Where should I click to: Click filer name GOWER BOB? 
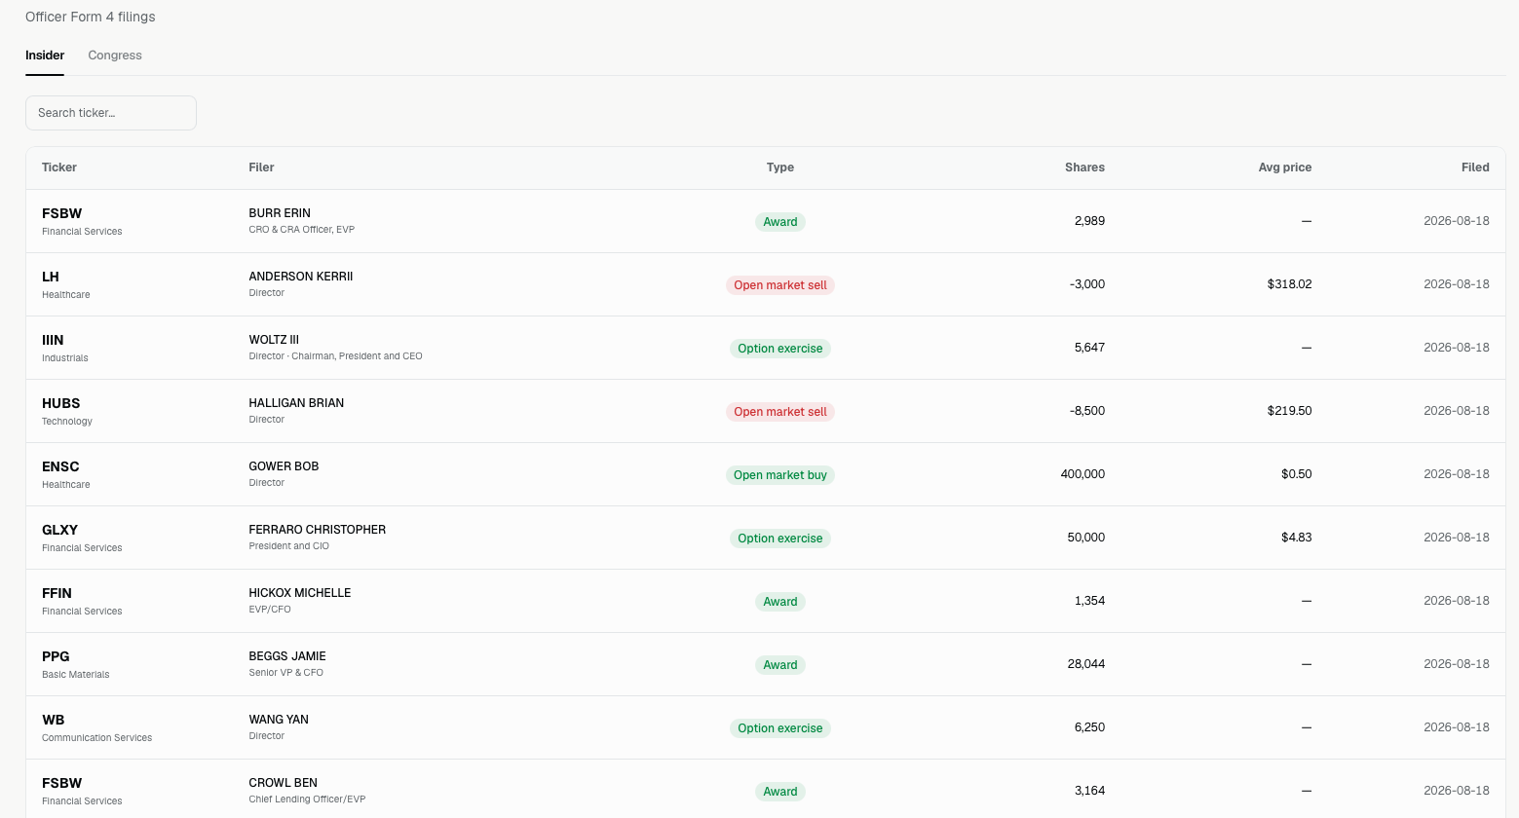(284, 466)
